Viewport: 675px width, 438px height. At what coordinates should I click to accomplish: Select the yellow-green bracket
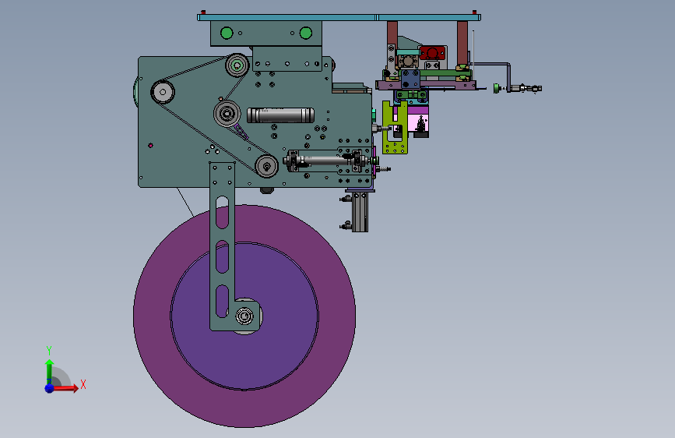[x=395, y=127]
